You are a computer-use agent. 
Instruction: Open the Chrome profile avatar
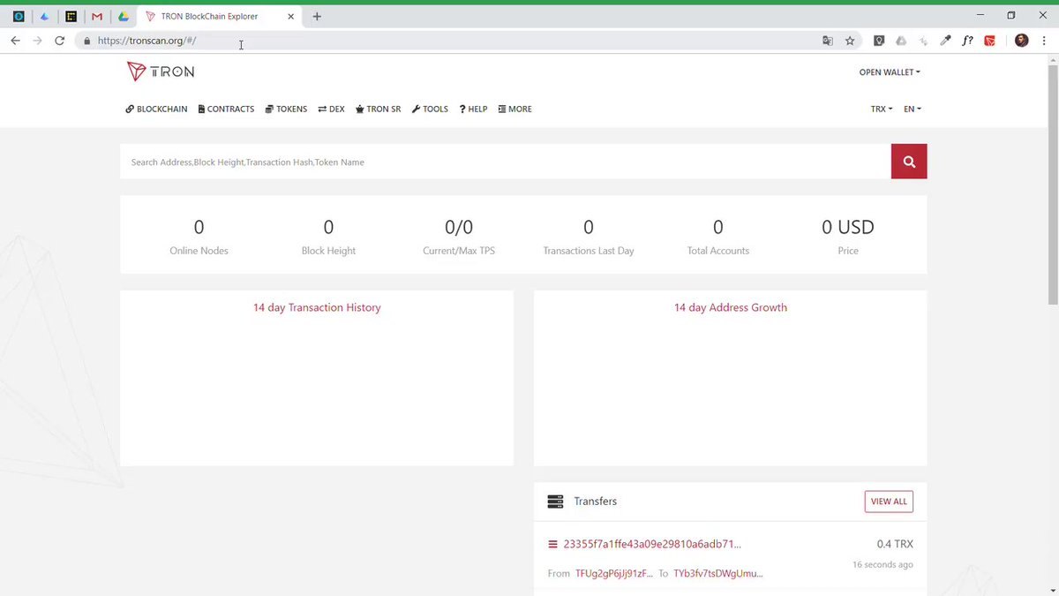coord(1022,41)
